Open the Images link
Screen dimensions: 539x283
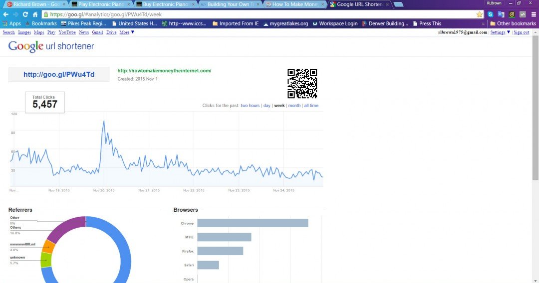tap(24, 32)
